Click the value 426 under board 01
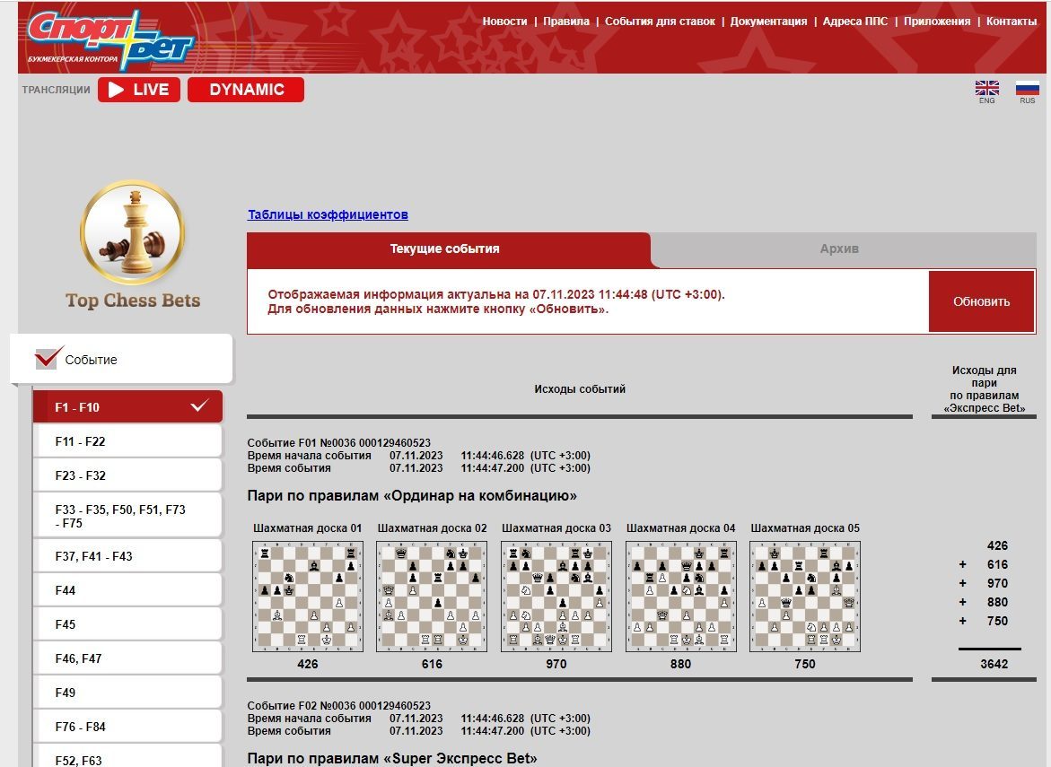The image size is (1051, 767). tap(308, 664)
